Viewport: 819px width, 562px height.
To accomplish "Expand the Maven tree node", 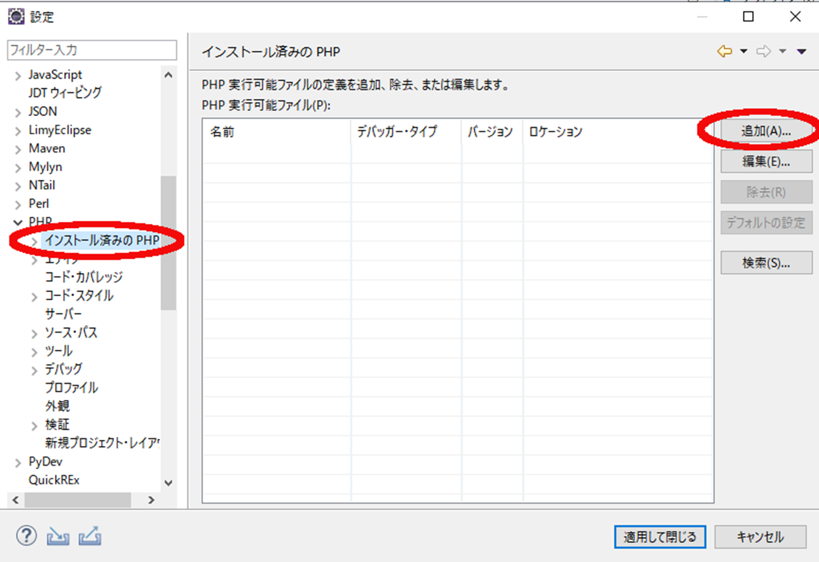I will [18, 148].
